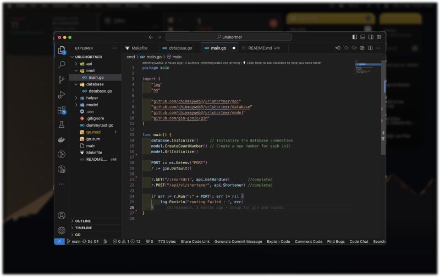Viewport: 440px width, 277px height.
Task: Click Explain Code in status bar
Action: pyautogui.click(x=278, y=242)
